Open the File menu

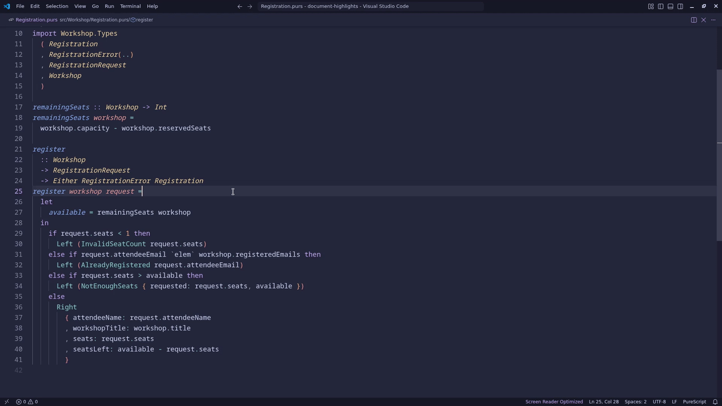[x=20, y=6]
